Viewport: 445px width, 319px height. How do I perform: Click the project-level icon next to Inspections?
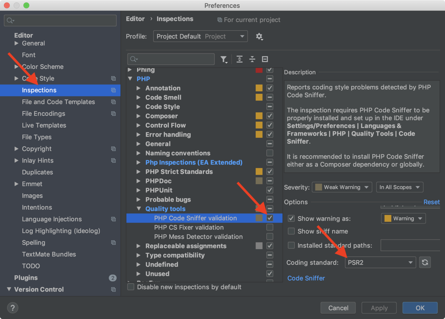coord(113,90)
